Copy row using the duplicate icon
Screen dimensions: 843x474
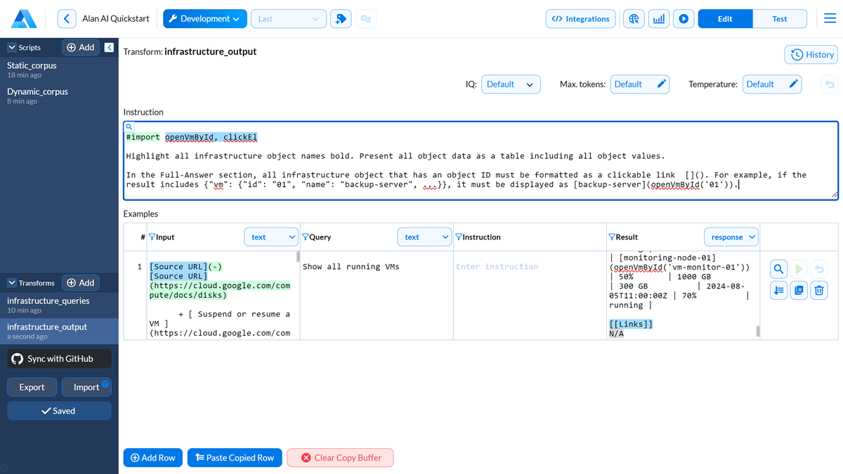click(799, 290)
